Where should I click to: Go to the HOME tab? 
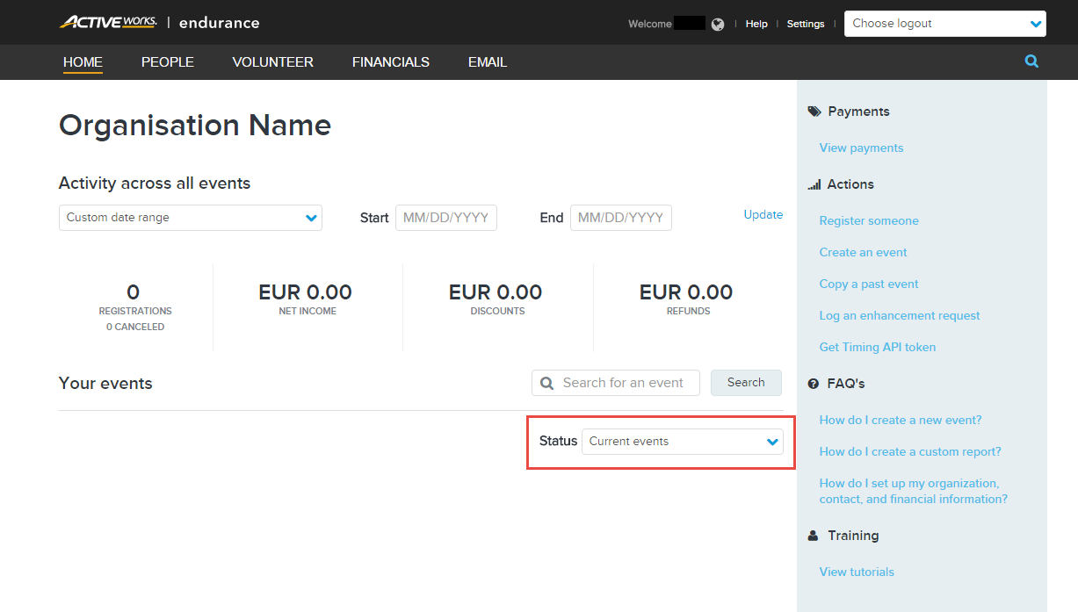[83, 62]
